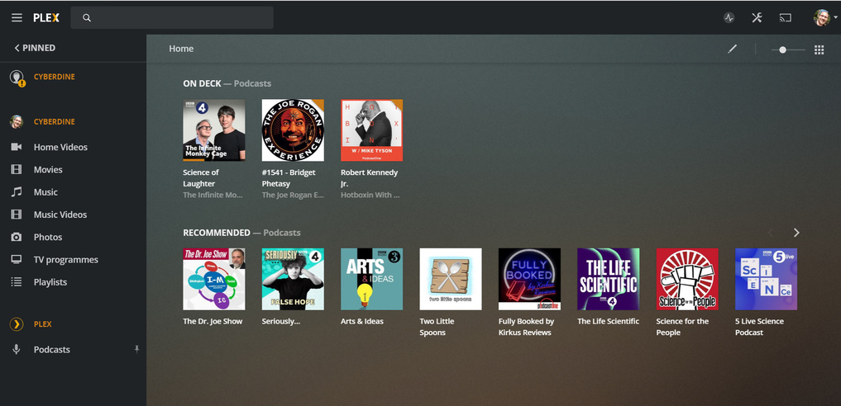Show next recommended podcasts arrow
Screen dimensions: 841x406
pyautogui.click(x=796, y=233)
